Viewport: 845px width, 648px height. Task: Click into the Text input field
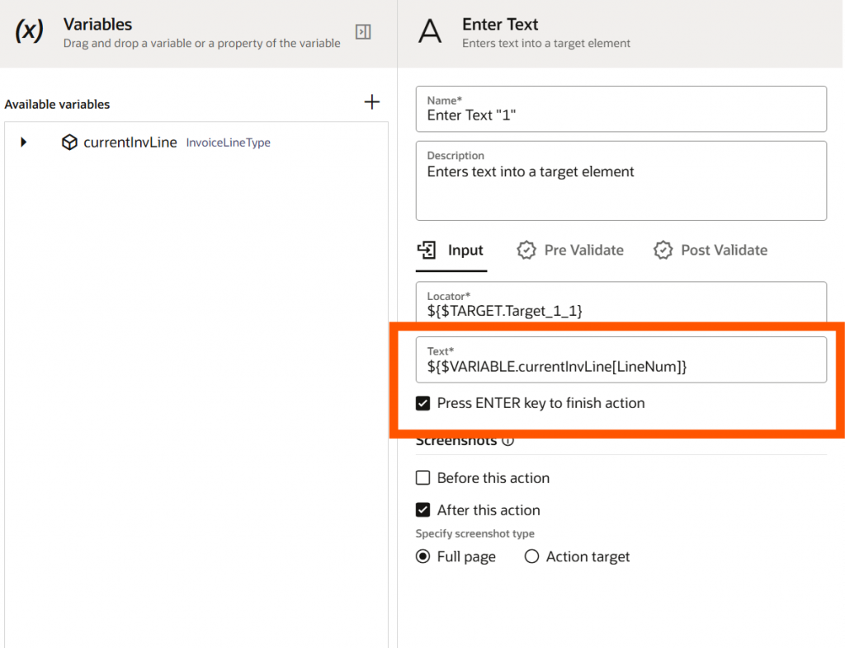tap(621, 367)
